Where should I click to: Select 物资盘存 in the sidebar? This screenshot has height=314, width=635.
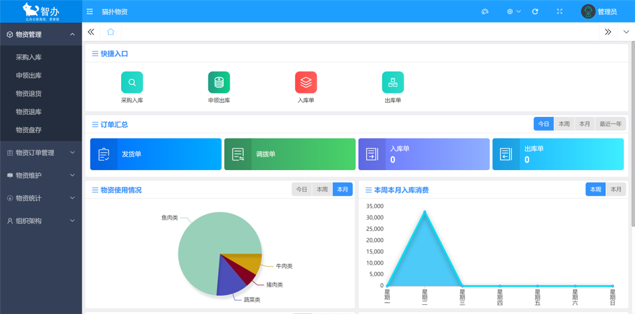click(29, 130)
